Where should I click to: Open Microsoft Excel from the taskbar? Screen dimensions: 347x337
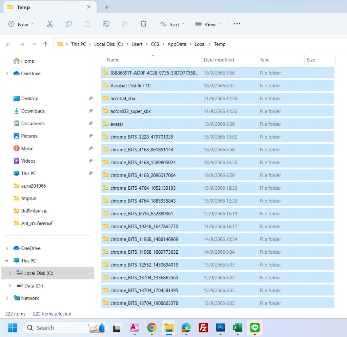tap(237, 328)
